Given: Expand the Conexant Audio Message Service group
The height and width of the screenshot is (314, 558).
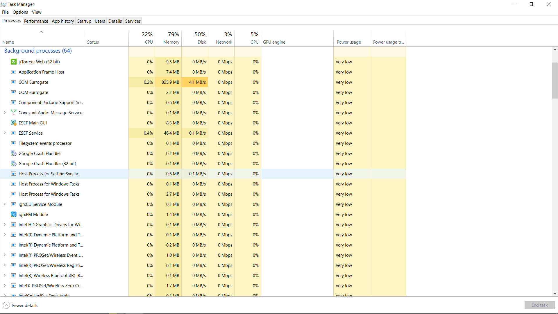Looking at the screenshot, I should click(5, 113).
